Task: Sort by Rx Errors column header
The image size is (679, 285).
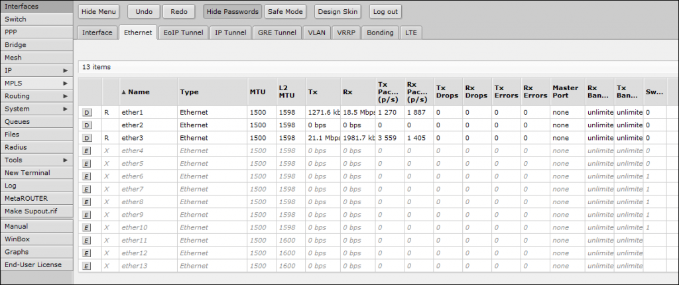Action: click(x=535, y=92)
